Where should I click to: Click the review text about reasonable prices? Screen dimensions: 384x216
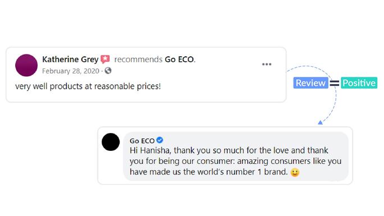(x=88, y=86)
